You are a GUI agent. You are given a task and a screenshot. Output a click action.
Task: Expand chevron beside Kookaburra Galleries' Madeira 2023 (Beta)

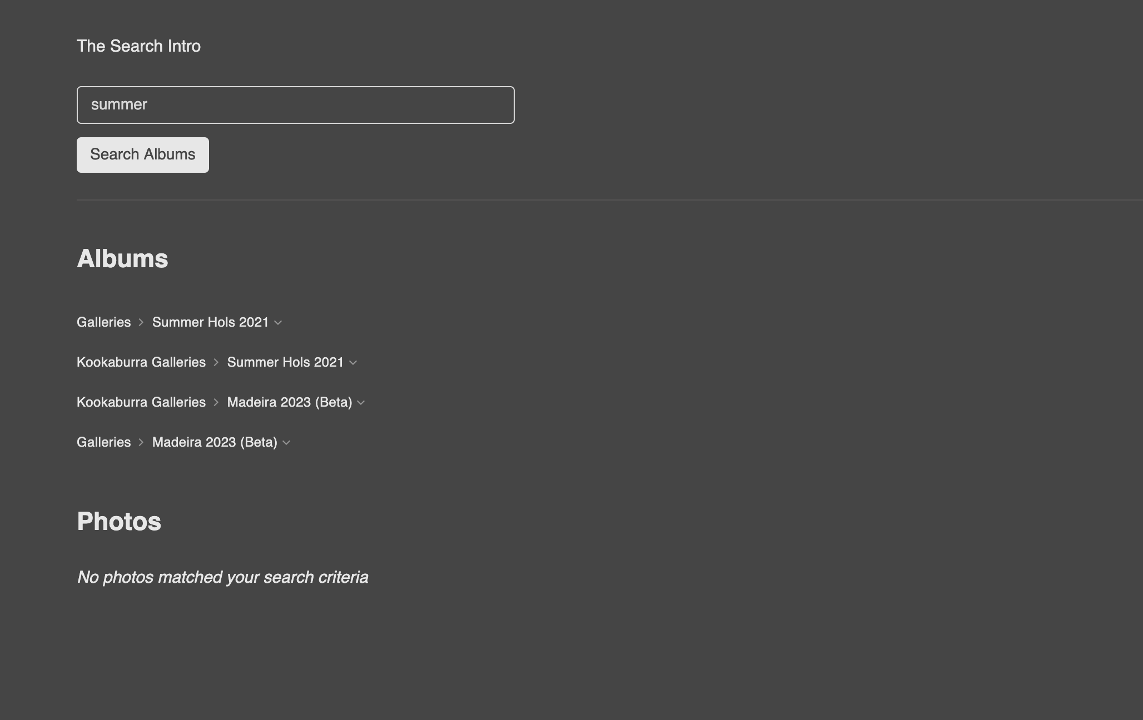click(x=361, y=403)
